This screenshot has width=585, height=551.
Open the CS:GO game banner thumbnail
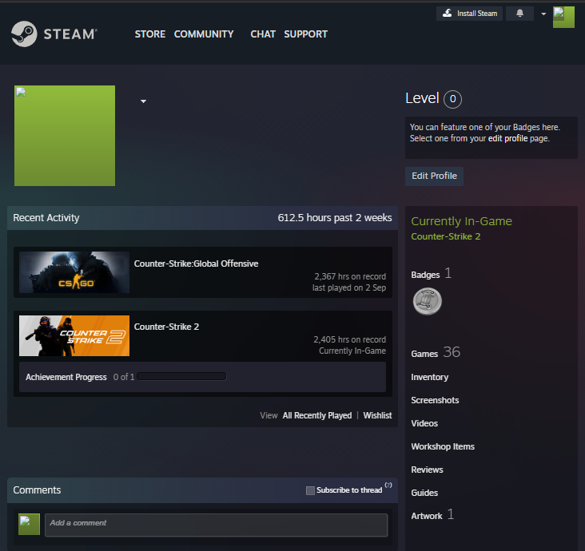(x=74, y=272)
